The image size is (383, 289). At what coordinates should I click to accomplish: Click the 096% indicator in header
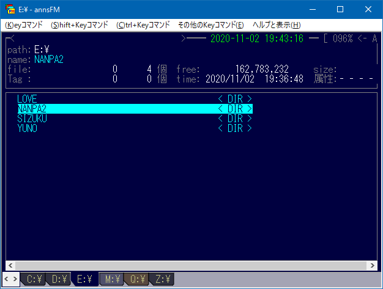(343, 38)
